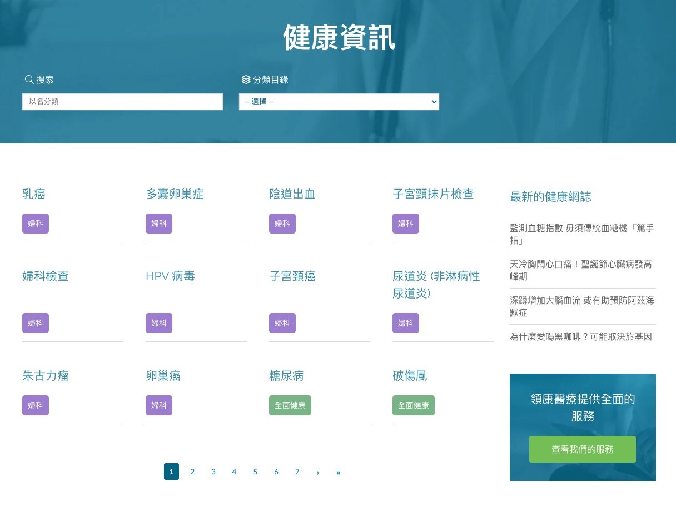Click the category layers icon
Screen dimensions: 676x506
tap(246, 80)
